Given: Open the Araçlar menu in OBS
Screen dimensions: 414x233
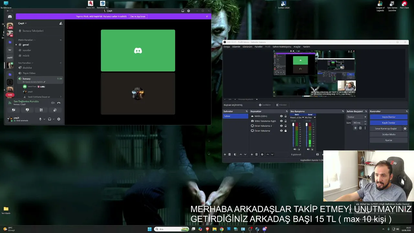Looking at the screenshot, I should [x=297, y=47].
